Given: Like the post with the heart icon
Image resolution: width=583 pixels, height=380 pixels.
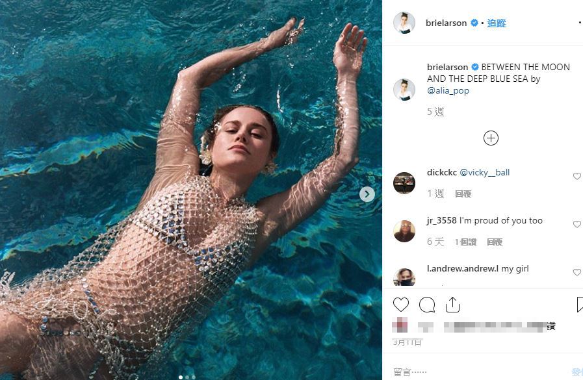Looking at the screenshot, I should [x=401, y=305].
